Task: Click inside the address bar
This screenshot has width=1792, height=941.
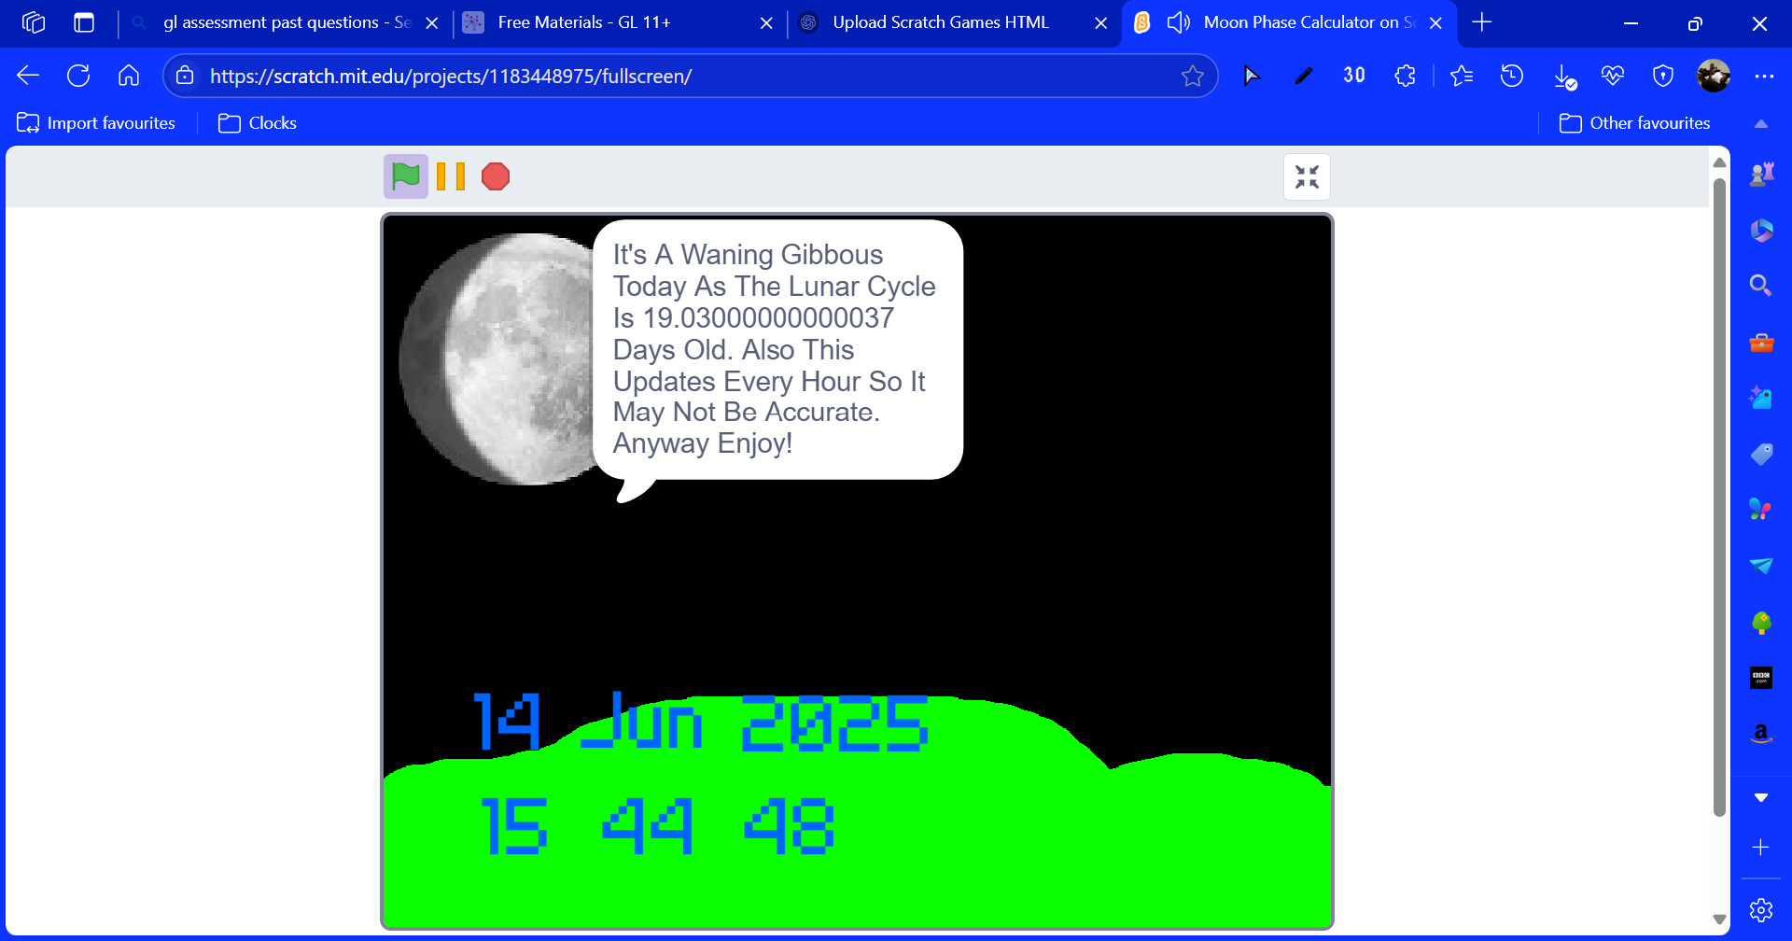Action: click(653, 76)
